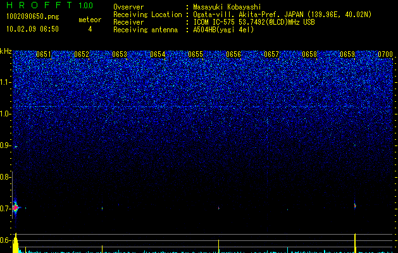398x253 pixels.
Task: Click the 0.6 kHz frequency label
Action: tap(4, 240)
